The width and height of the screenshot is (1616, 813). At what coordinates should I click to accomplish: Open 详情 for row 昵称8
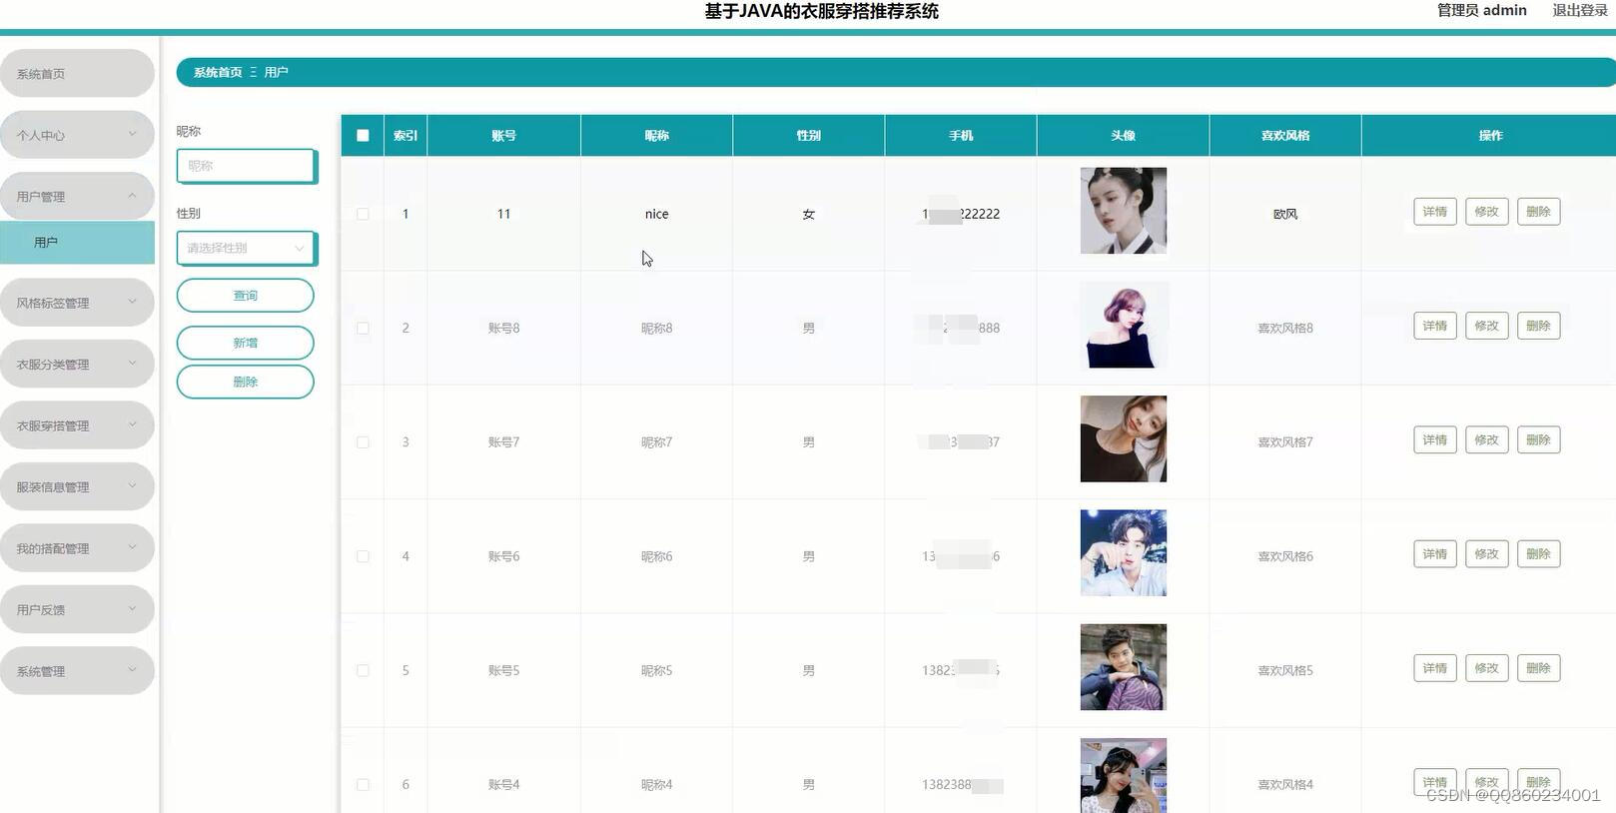(x=1435, y=326)
